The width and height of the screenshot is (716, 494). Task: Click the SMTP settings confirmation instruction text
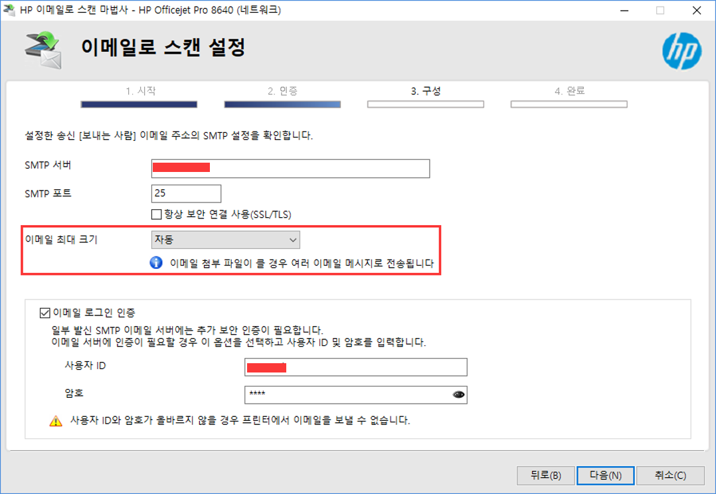[x=169, y=135]
